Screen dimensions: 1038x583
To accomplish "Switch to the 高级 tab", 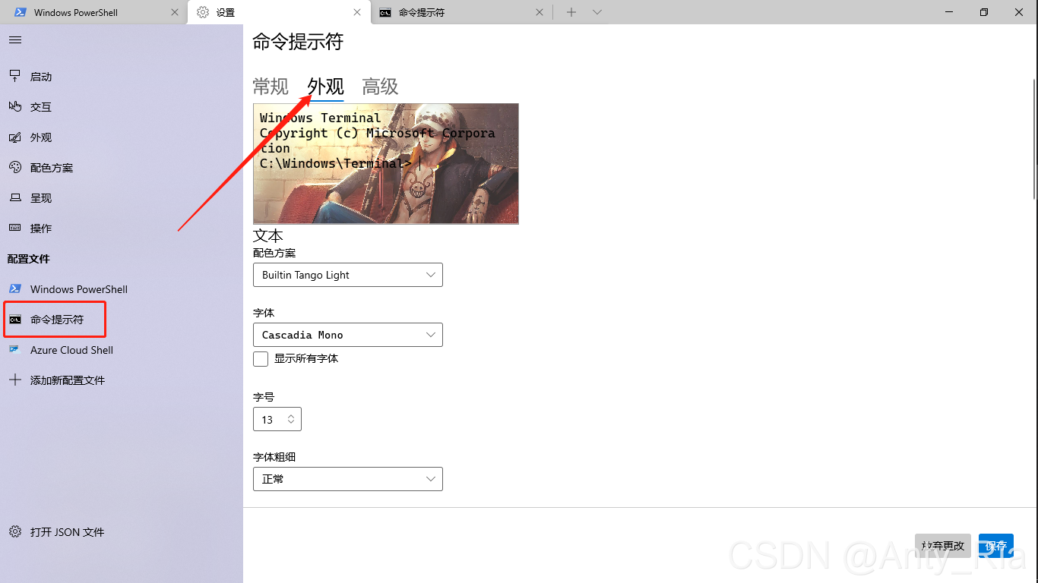I will pos(380,87).
